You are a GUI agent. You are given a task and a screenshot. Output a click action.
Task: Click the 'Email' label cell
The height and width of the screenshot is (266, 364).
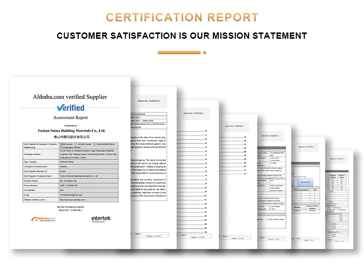41,195
